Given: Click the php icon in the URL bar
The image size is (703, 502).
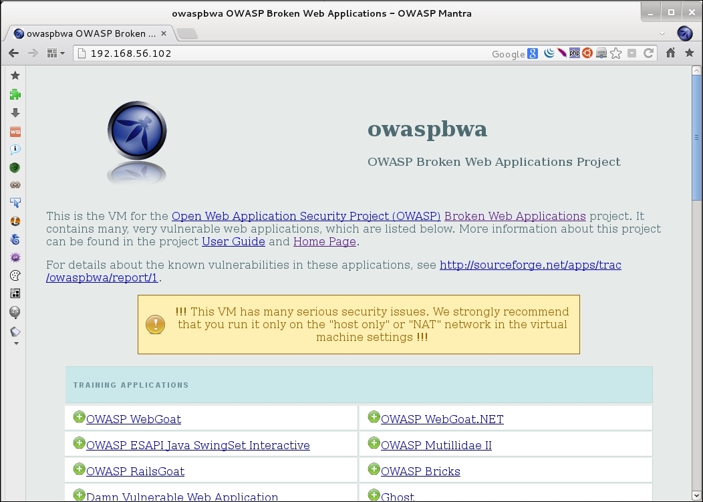Looking at the screenshot, I should [574, 53].
